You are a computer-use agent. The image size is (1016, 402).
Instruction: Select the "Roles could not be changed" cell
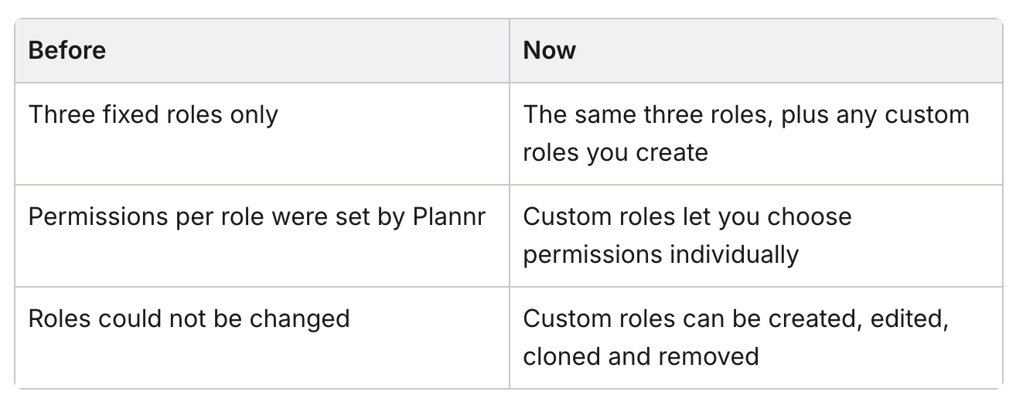point(262,337)
